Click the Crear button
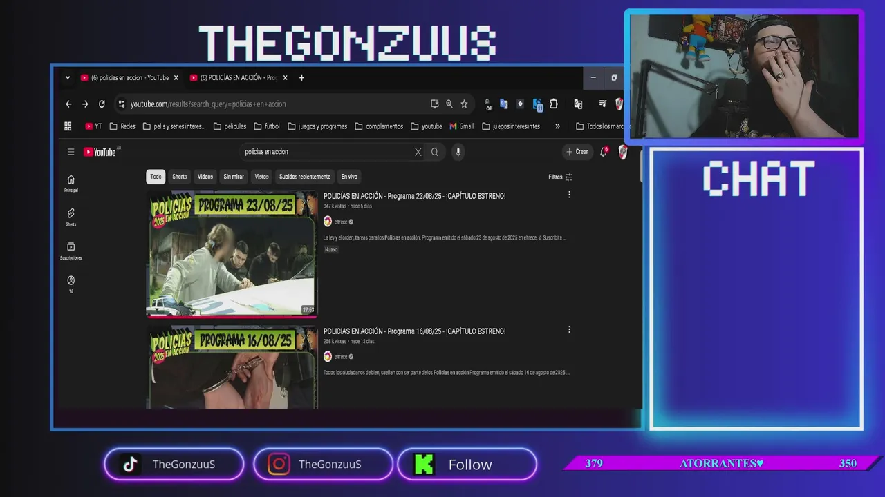The image size is (885, 497). [x=577, y=152]
